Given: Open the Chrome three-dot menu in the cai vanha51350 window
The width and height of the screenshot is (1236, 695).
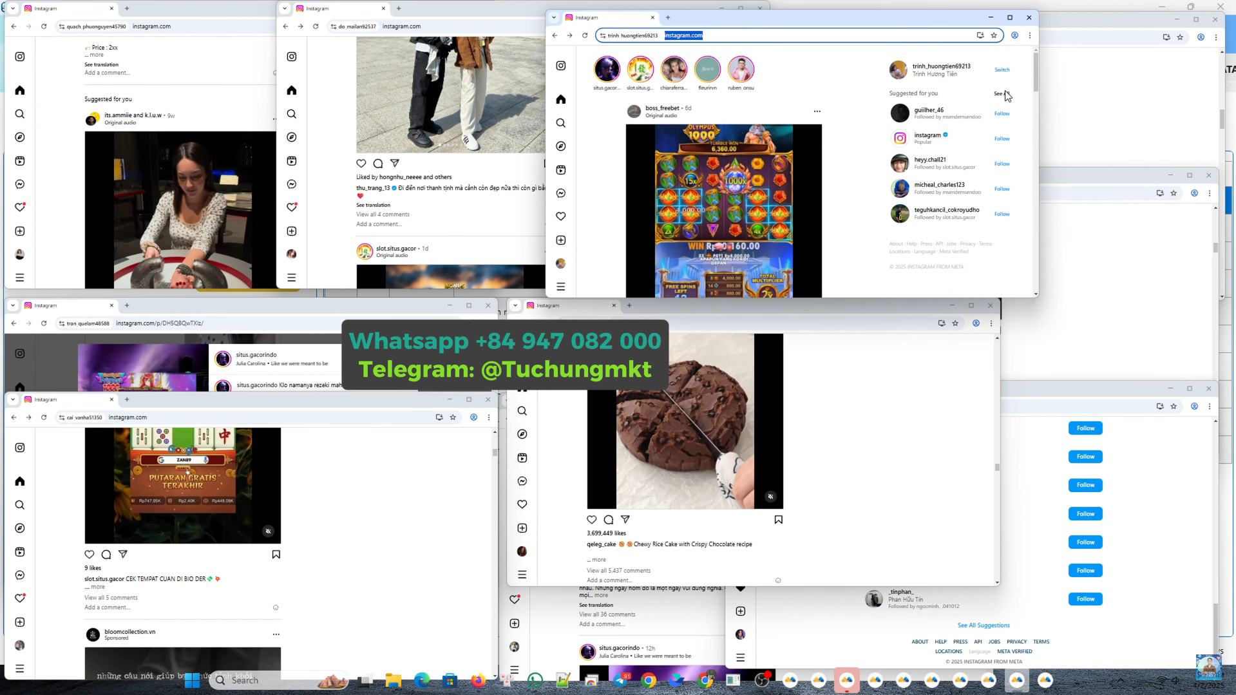Looking at the screenshot, I should 489,417.
